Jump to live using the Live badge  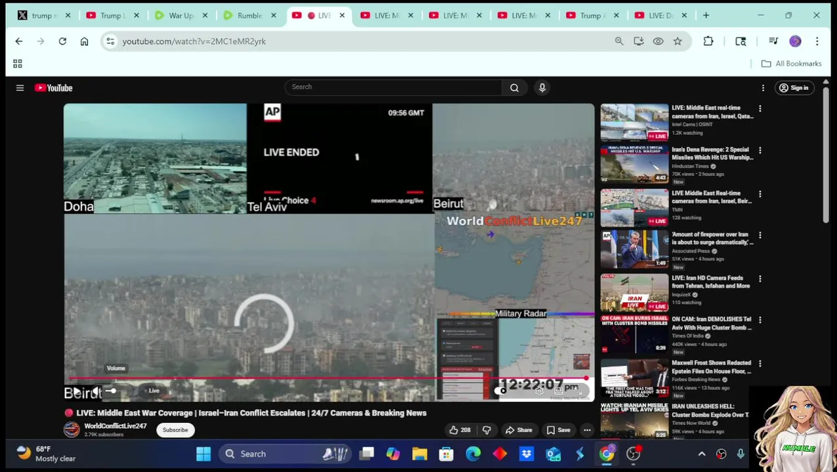[153, 391]
